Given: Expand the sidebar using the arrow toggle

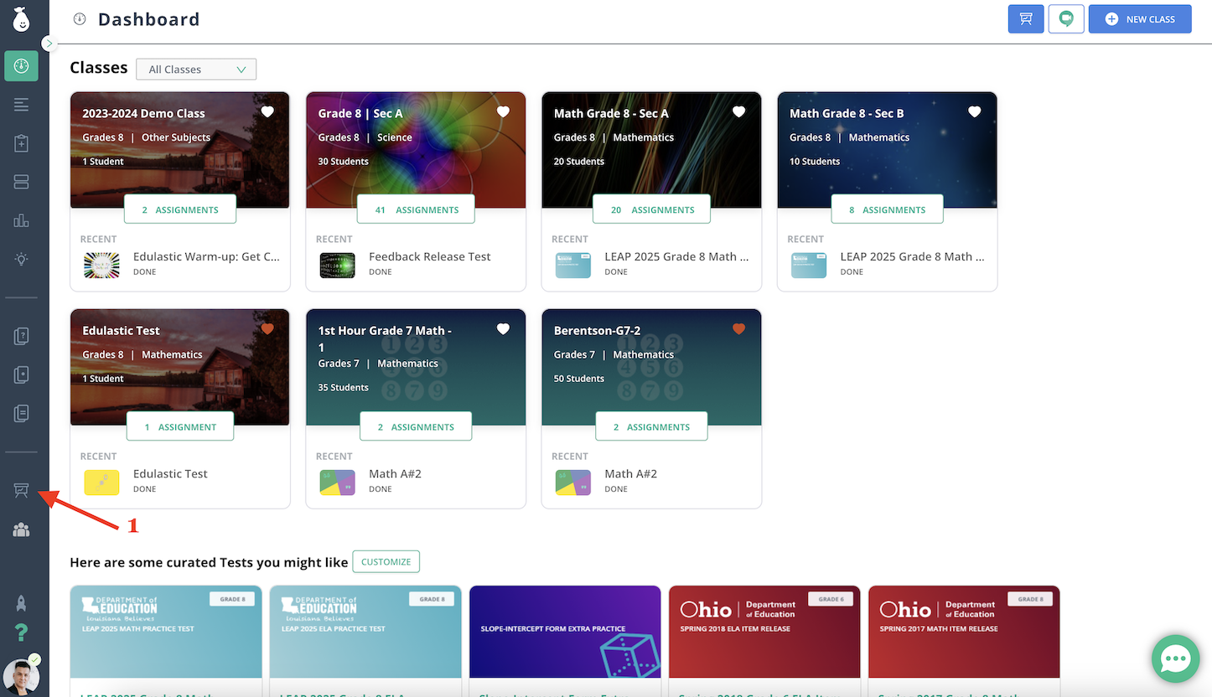Looking at the screenshot, I should [x=48, y=43].
